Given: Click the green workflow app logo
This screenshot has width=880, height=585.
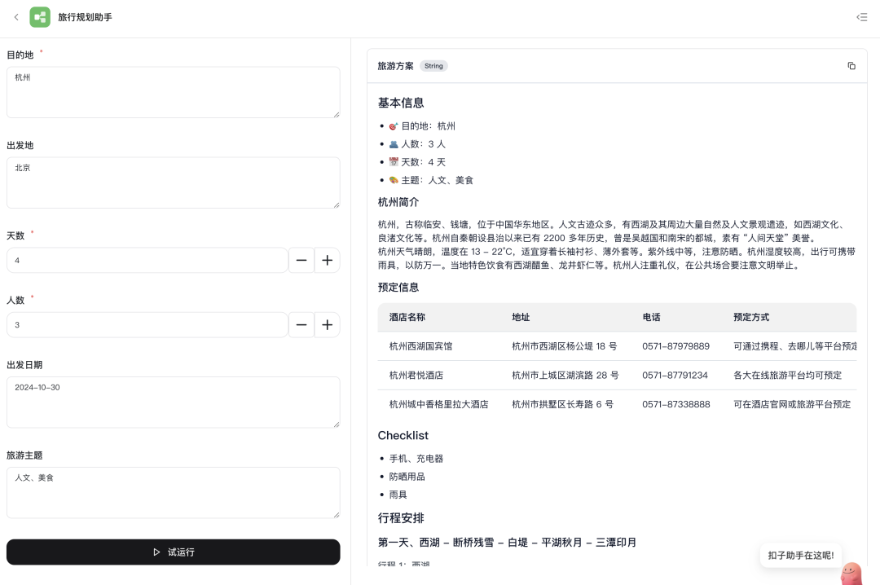Looking at the screenshot, I should tap(40, 17).
